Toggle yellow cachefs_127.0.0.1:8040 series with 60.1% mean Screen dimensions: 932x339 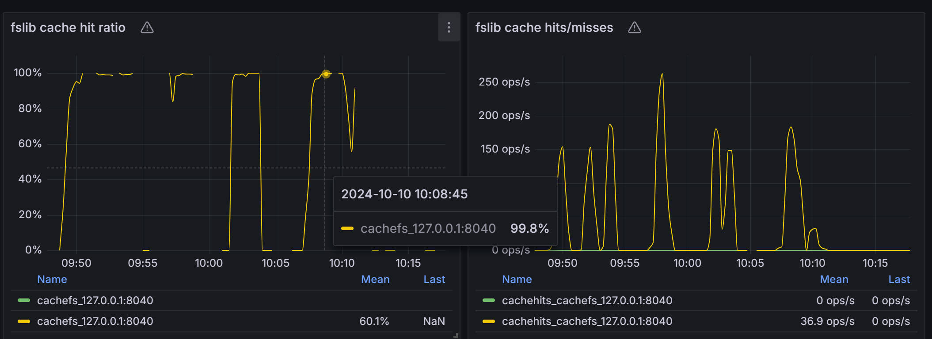[x=95, y=321]
